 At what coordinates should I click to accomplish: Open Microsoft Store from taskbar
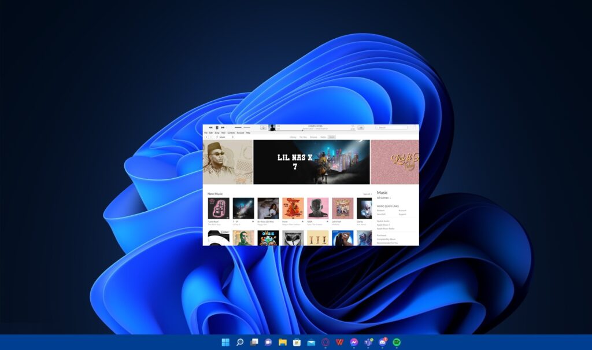pyautogui.click(x=297, y=342)
